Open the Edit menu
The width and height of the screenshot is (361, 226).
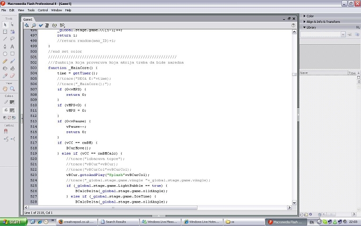pos(12,10)
